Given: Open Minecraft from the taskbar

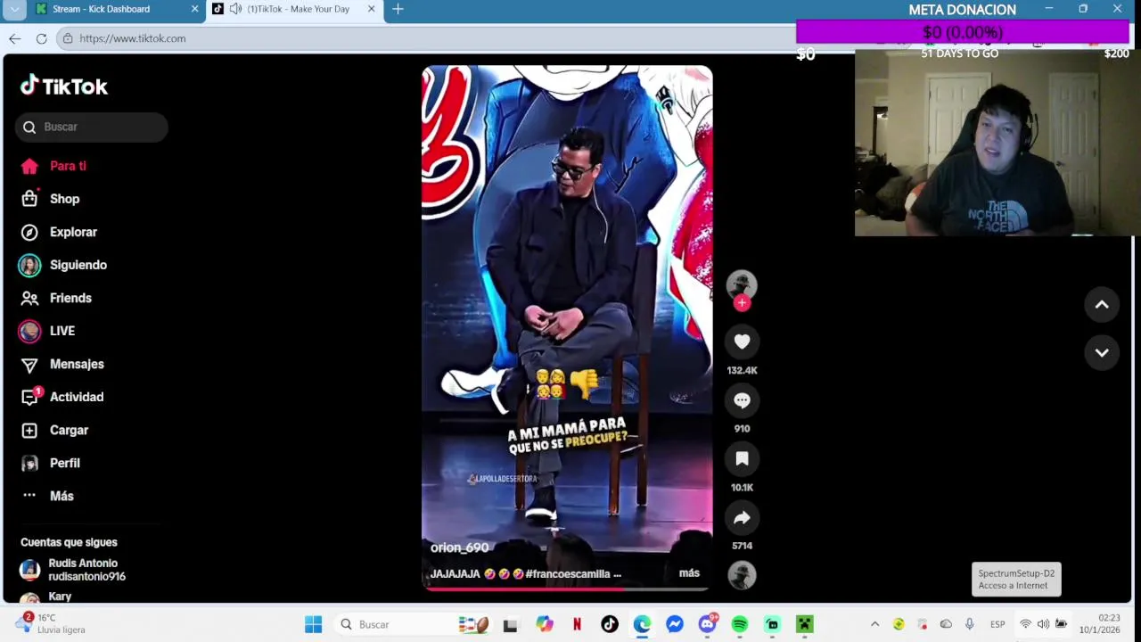Looking at the screenshot, I should (805, 624).
